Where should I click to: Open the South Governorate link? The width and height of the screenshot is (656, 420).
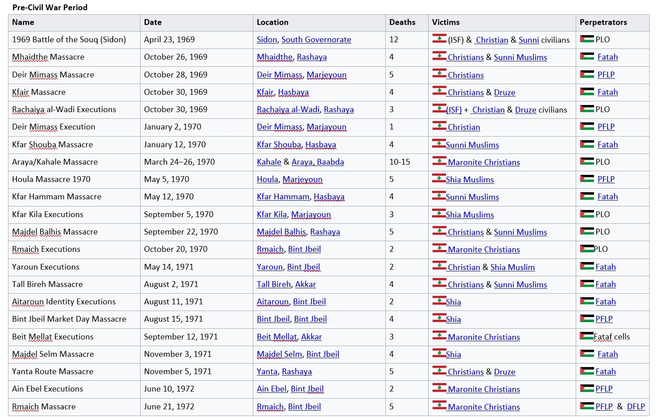(316, 40)
